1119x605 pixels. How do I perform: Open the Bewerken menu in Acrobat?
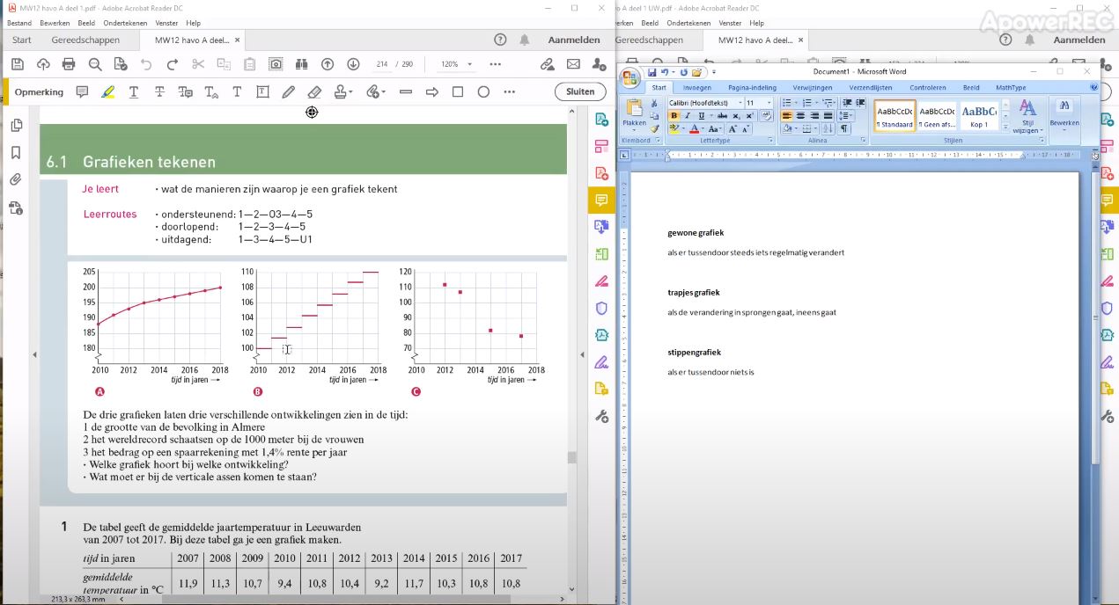pos(55,23)
